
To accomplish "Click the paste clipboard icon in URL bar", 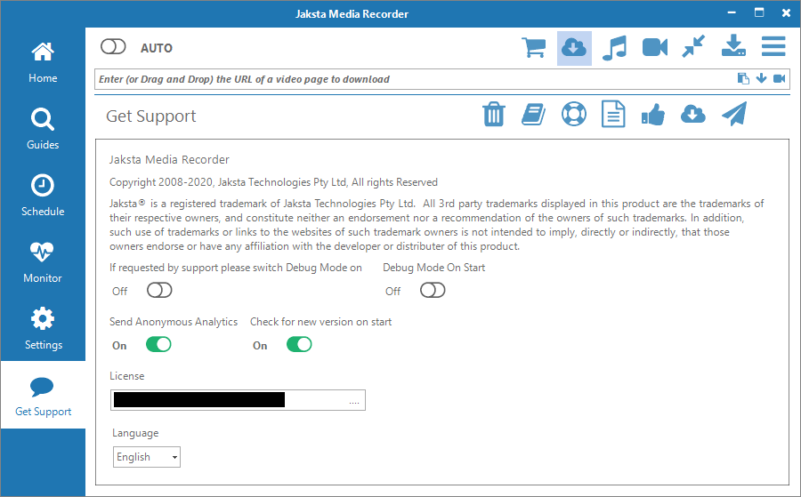I will (x=743, y=78).
